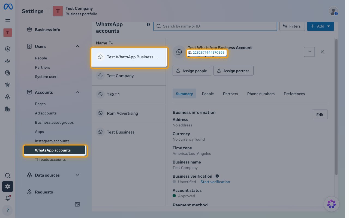349x218 pixels.
Task: Collapse the Accounts section chevron
Action: 77,92
